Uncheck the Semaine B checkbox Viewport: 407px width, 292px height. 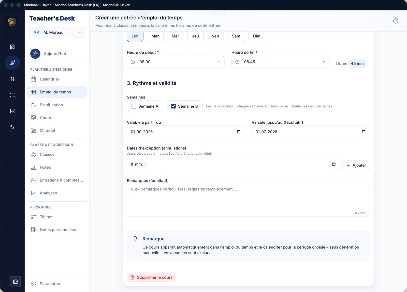pos(173,106)
